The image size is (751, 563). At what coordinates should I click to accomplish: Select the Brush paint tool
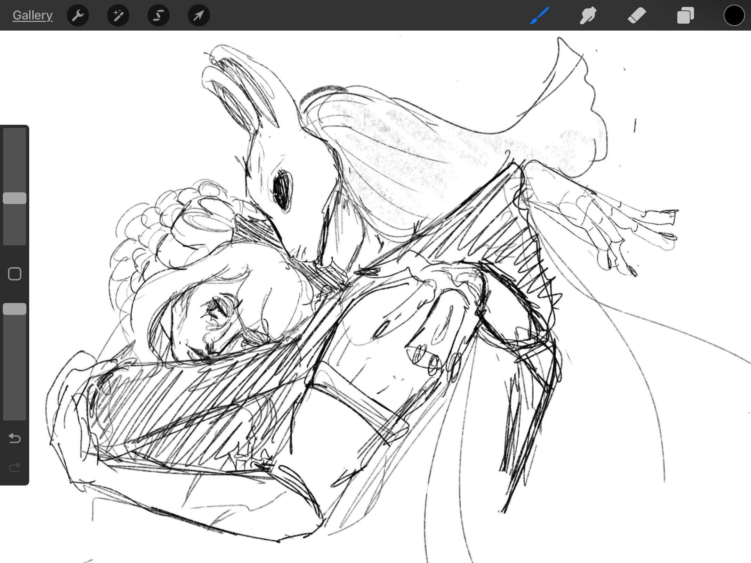540,15
